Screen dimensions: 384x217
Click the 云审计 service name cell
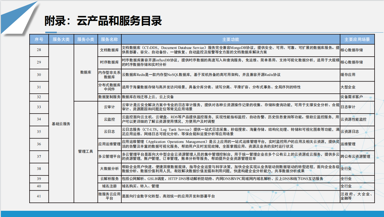pos(109,107)
